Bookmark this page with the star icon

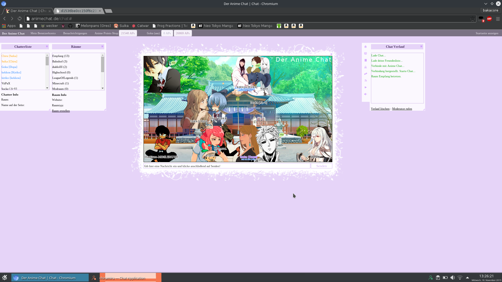pyautogui.click(x=472, y=19)
